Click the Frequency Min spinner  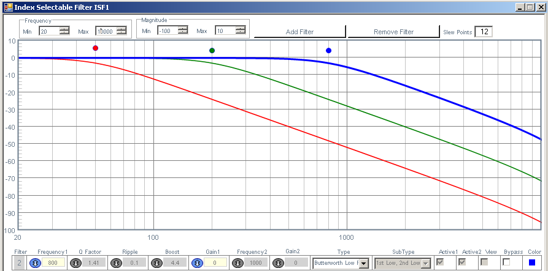64,31
